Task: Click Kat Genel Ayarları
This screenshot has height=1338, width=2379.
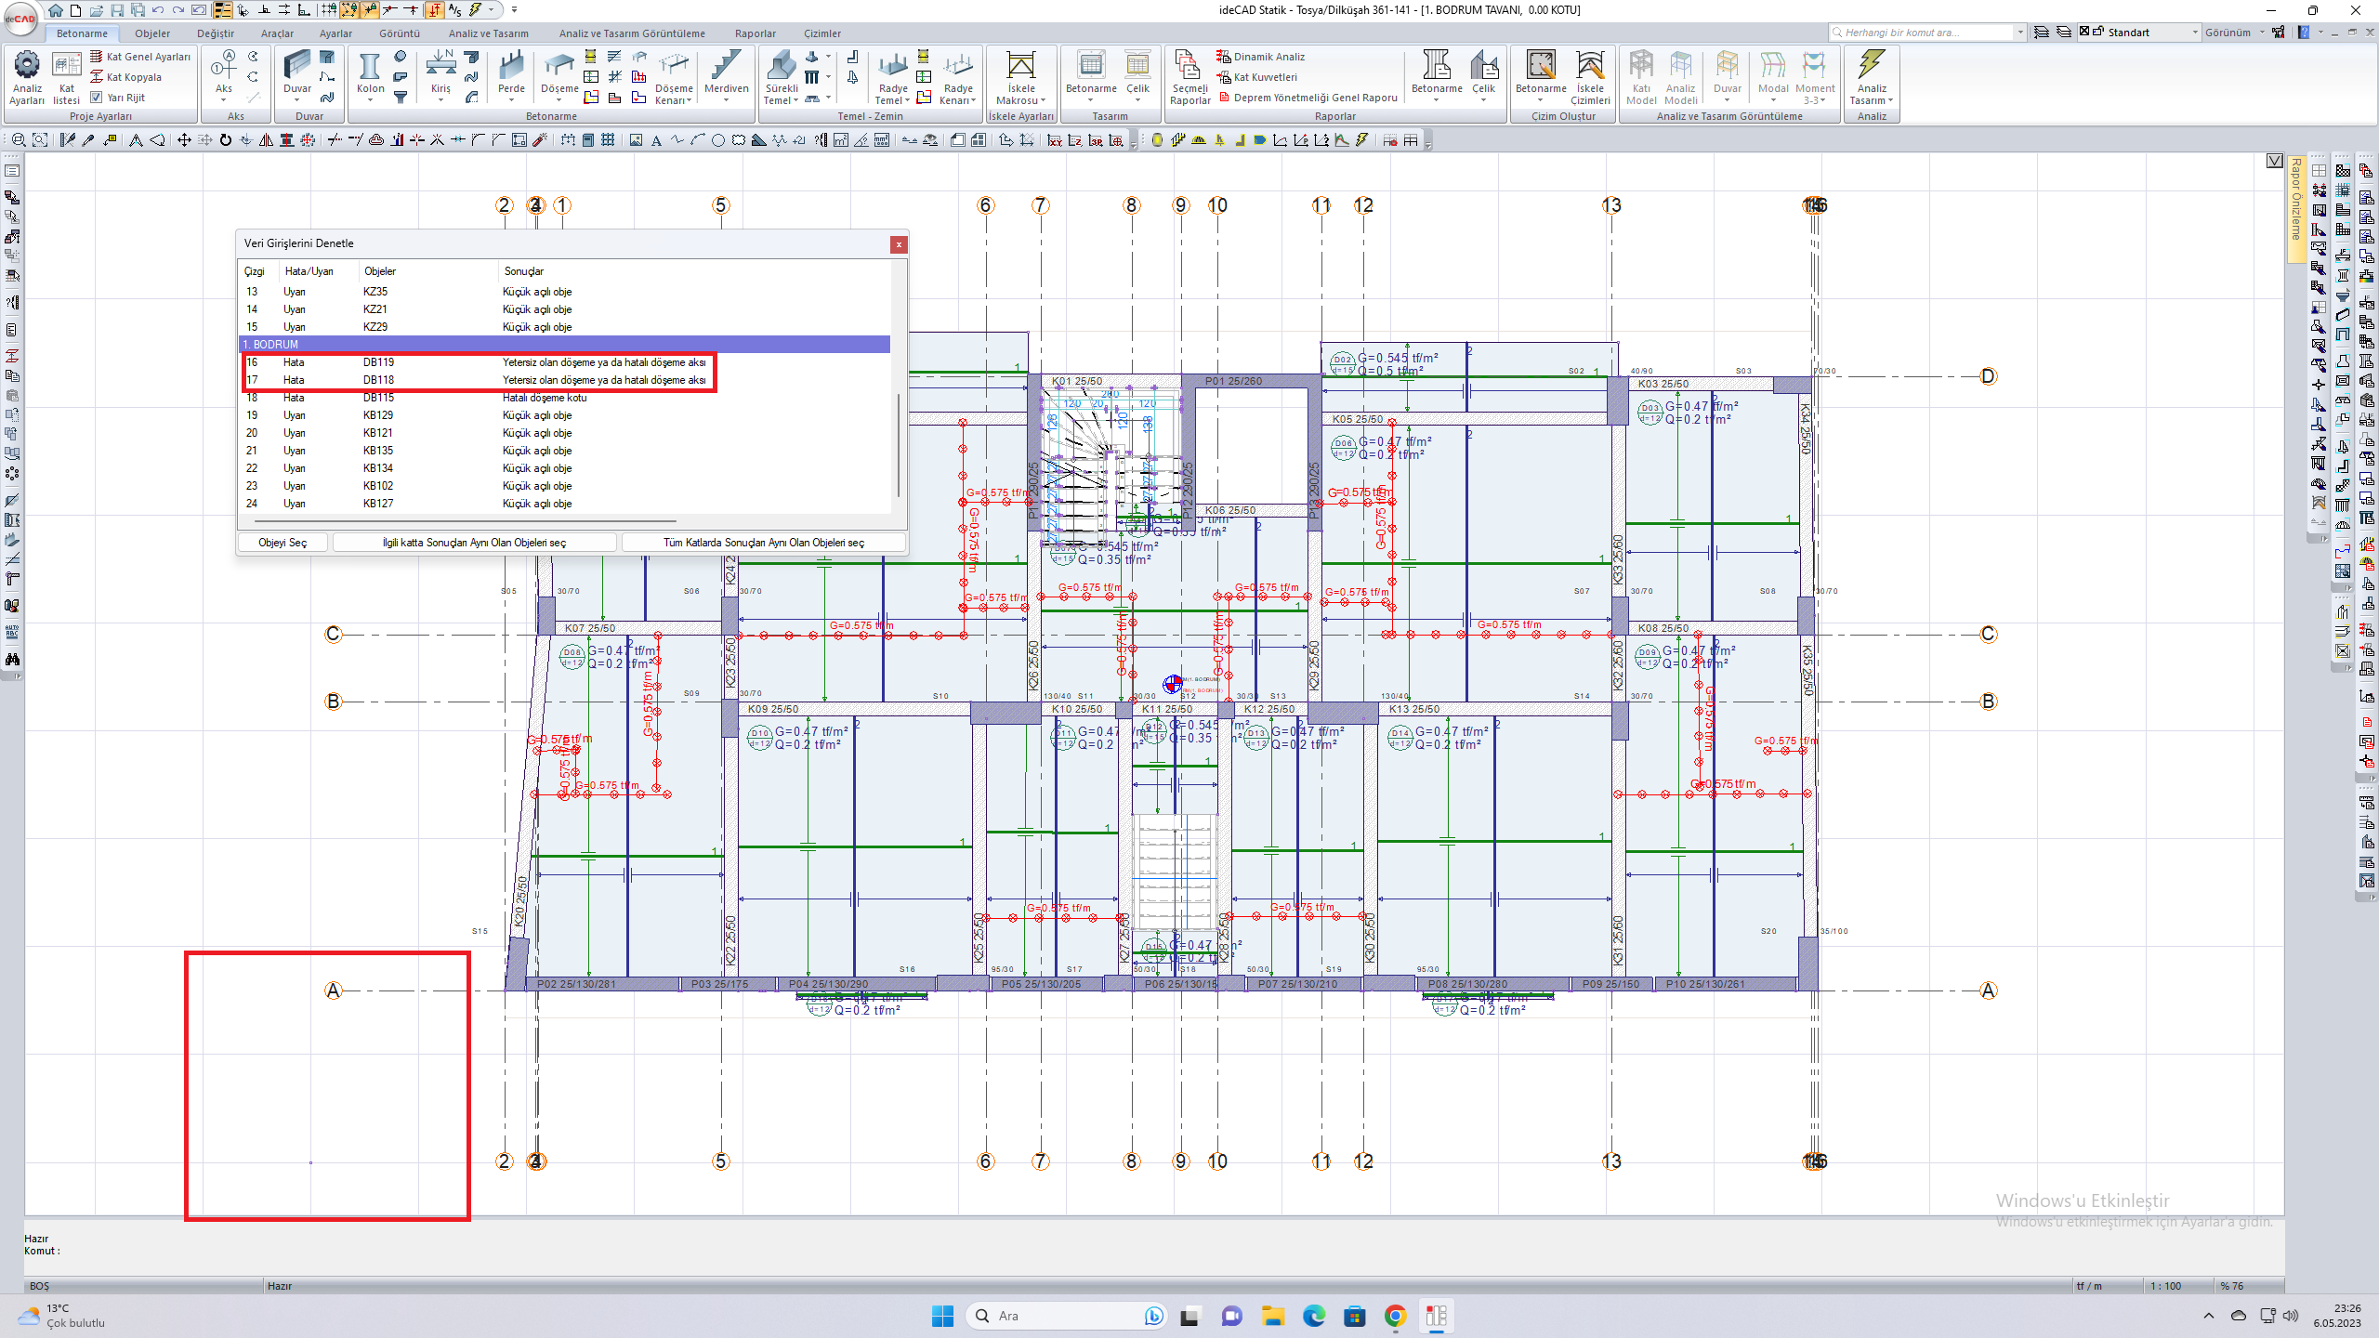Action: [140, 57]
